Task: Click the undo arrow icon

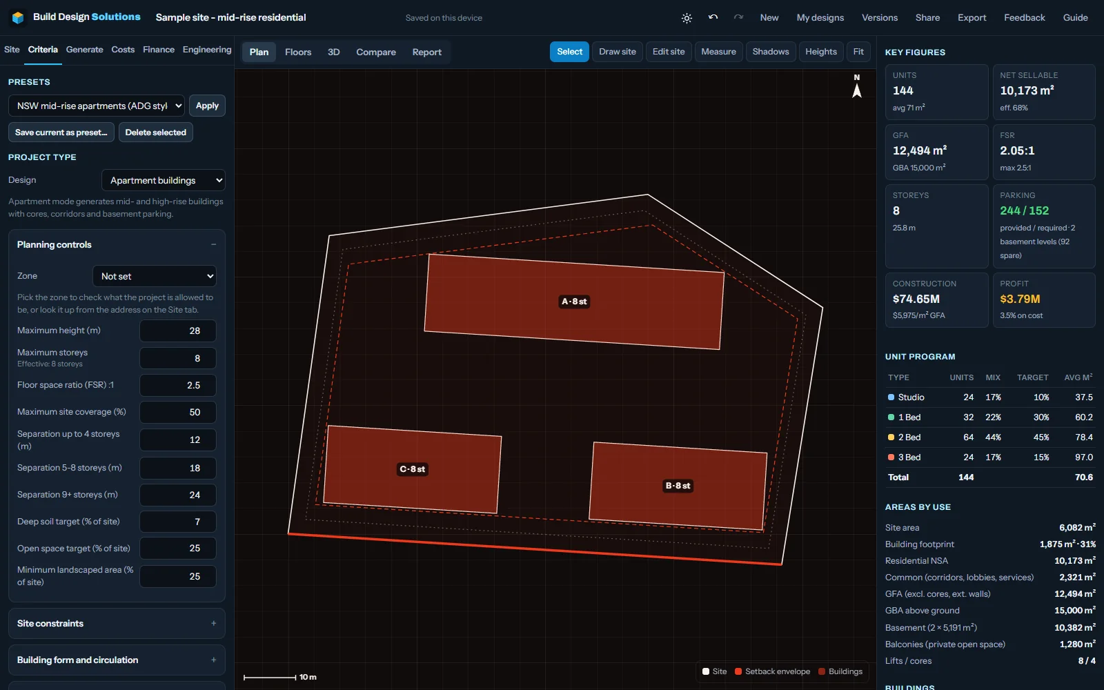Action: pyautogui.click(x=713, y=17)
